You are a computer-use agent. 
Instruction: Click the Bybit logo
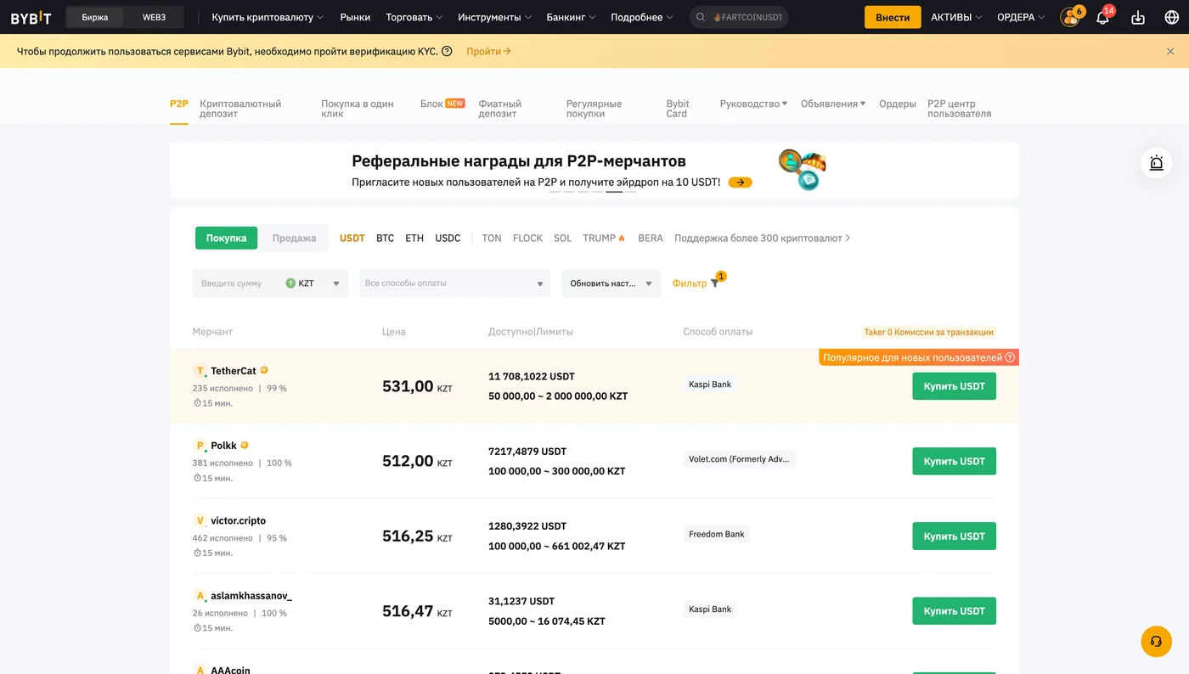point(31,17)
